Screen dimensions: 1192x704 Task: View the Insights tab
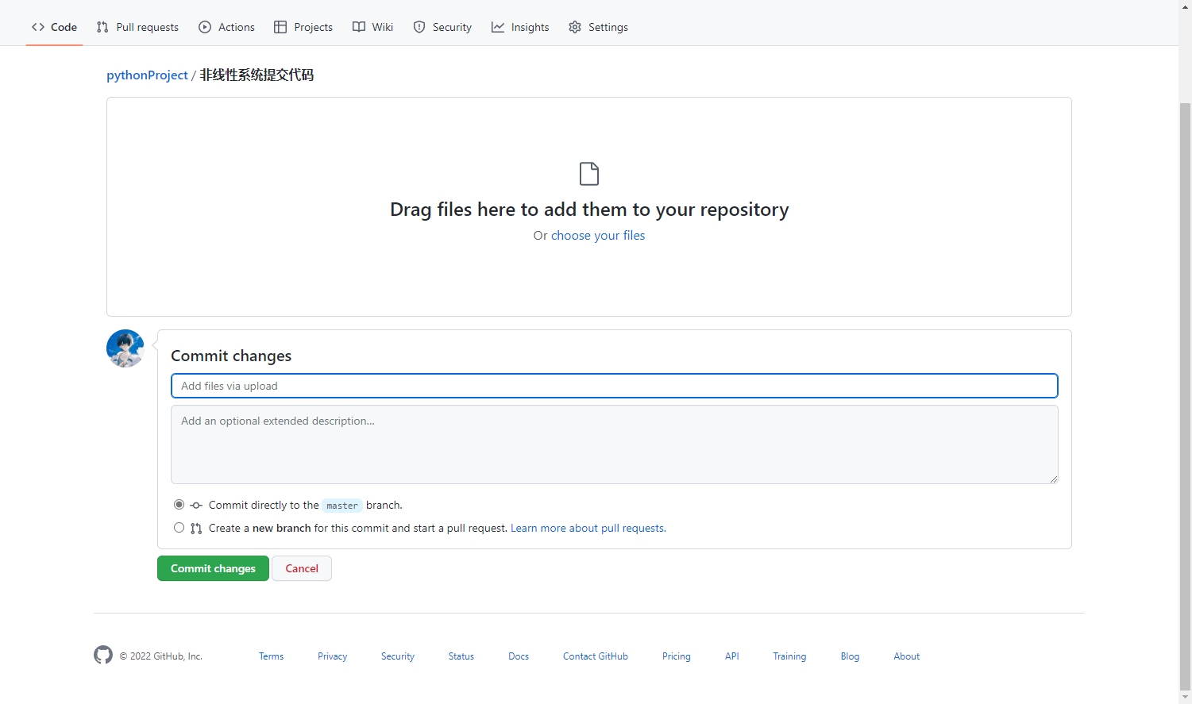click(x=520, y=27)
